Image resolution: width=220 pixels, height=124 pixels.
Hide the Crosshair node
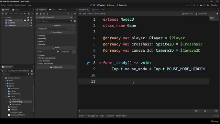click(31, 23)
